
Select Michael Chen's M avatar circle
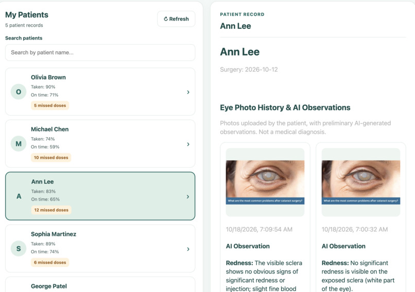pos(19,144)
